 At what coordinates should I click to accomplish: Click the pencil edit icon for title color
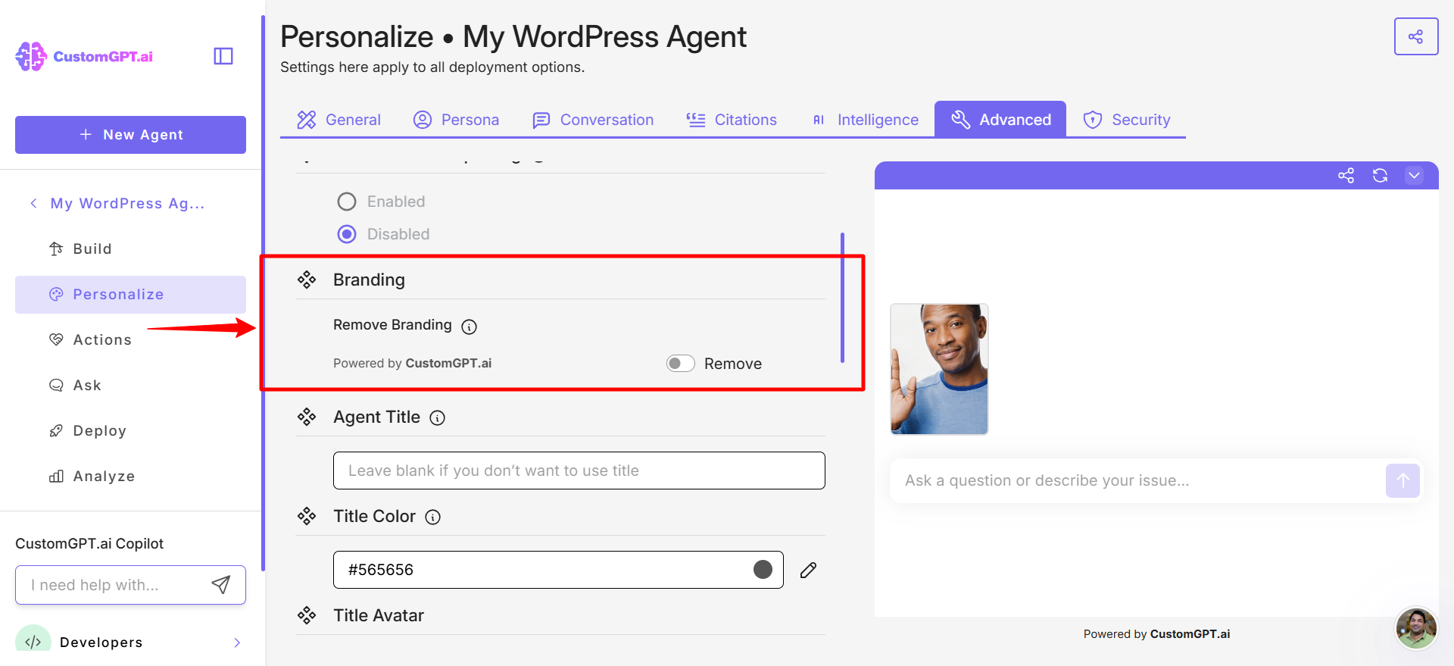(x=808, y=570)
